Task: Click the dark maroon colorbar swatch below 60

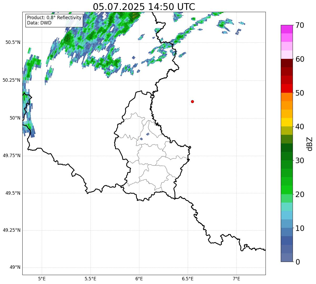Action: pos(287,63)
